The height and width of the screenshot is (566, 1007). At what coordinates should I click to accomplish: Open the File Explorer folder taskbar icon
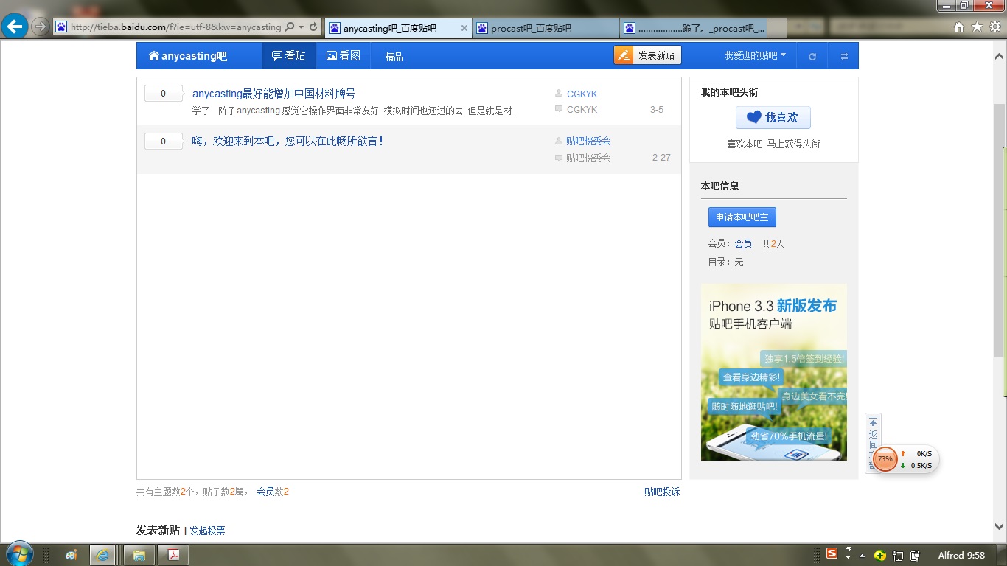pos(139,555)
